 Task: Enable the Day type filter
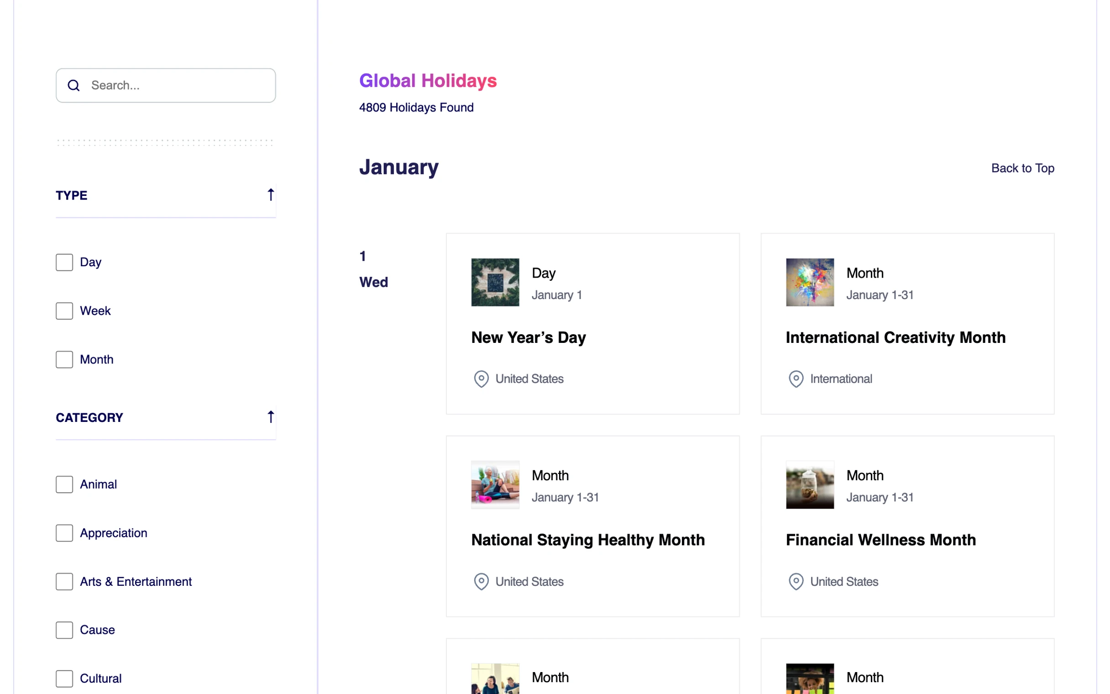[64, 262]
